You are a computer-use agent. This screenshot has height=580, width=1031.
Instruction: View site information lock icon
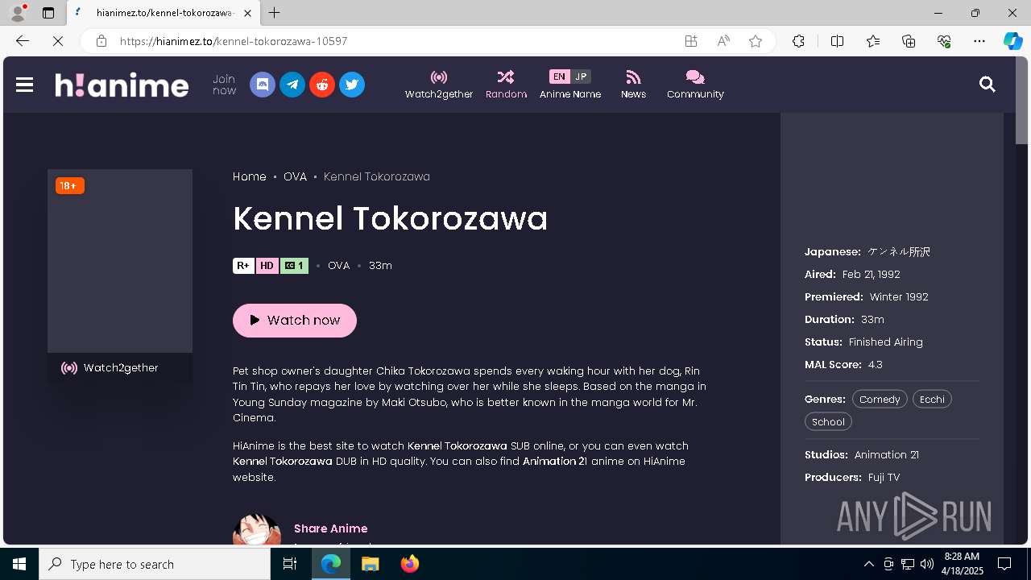[x=101, y=41]
